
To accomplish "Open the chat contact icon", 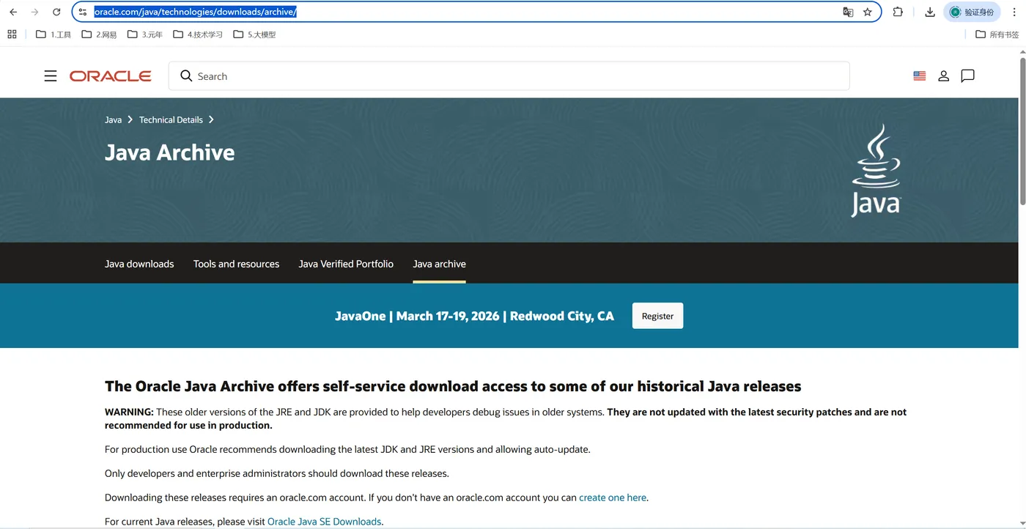I will pyautogui.click(x=967, y=76).
